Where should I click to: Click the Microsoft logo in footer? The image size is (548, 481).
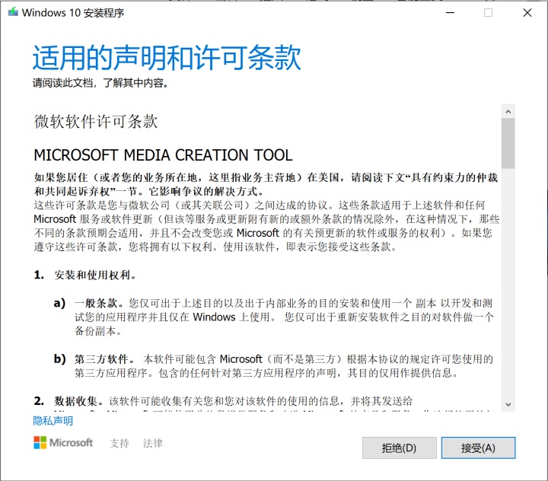click(x=63, y=442)
